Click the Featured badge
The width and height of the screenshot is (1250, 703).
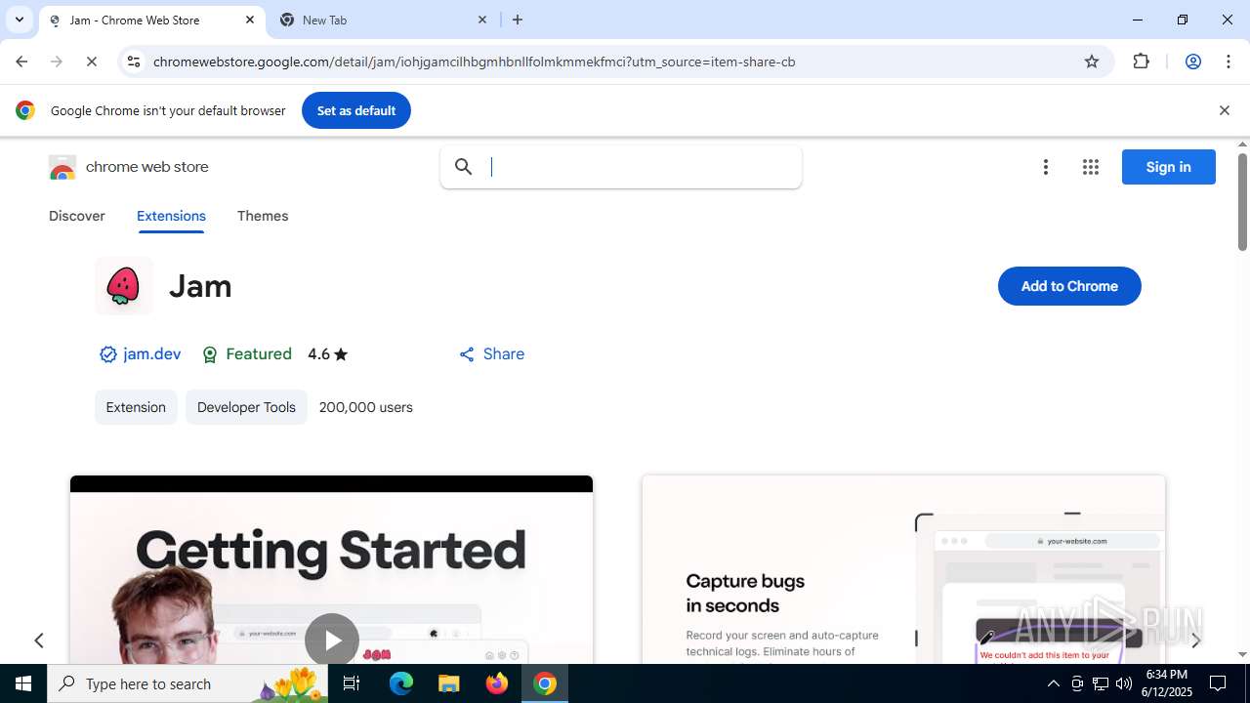(x=247, y=354)
